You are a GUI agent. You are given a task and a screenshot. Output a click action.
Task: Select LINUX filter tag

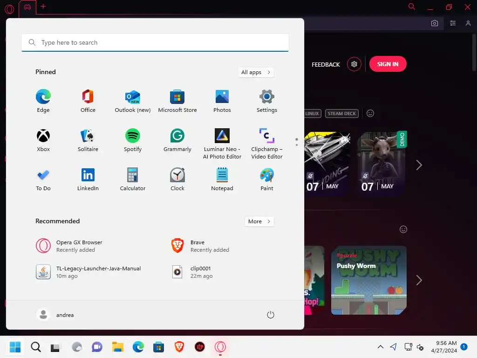[312, 114]
